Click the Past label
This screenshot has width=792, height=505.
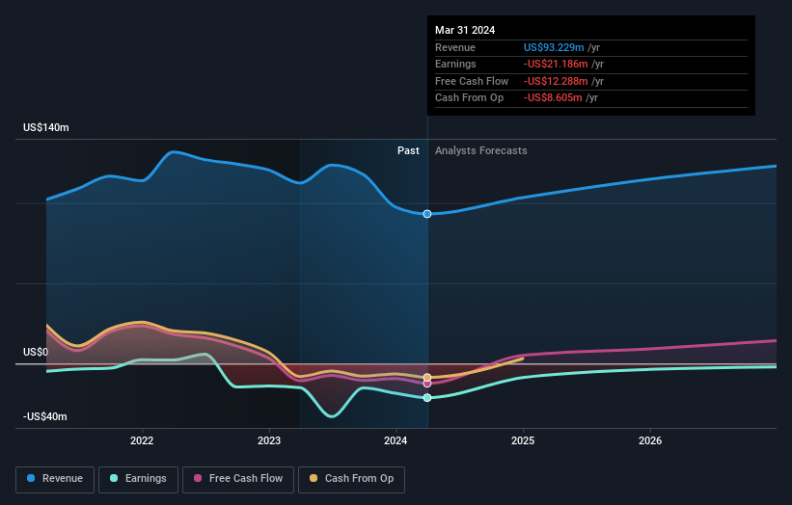tap(408, 151)
